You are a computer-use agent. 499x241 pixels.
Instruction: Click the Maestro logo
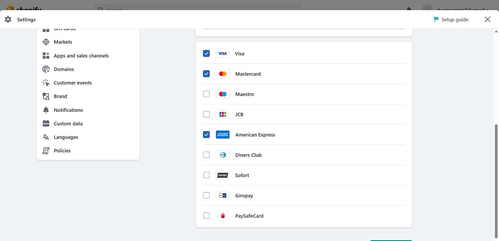tap(223, 94)
